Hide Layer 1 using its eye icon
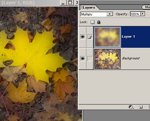Viewport: 150px width, 121px height. tap(83, 37)
